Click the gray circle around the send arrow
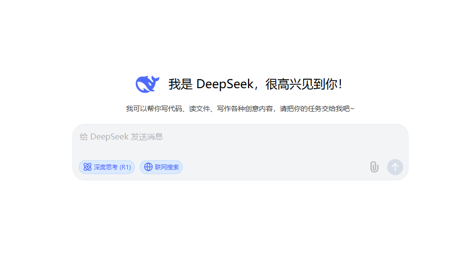 tap(395, 167)
